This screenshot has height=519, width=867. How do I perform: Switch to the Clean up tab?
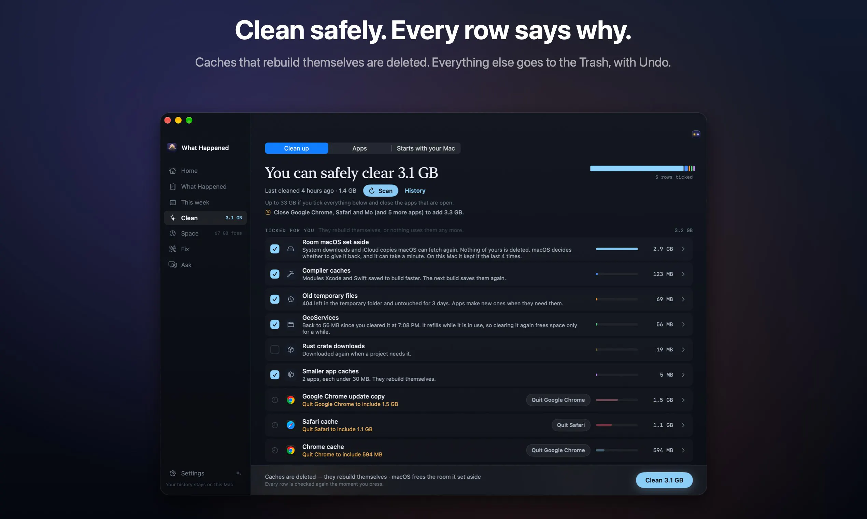(297, 148)
